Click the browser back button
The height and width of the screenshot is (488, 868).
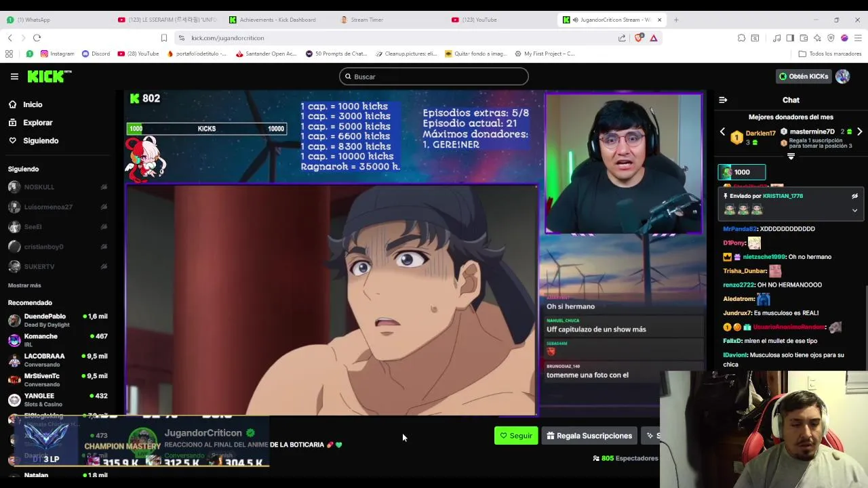pos(9,38)
